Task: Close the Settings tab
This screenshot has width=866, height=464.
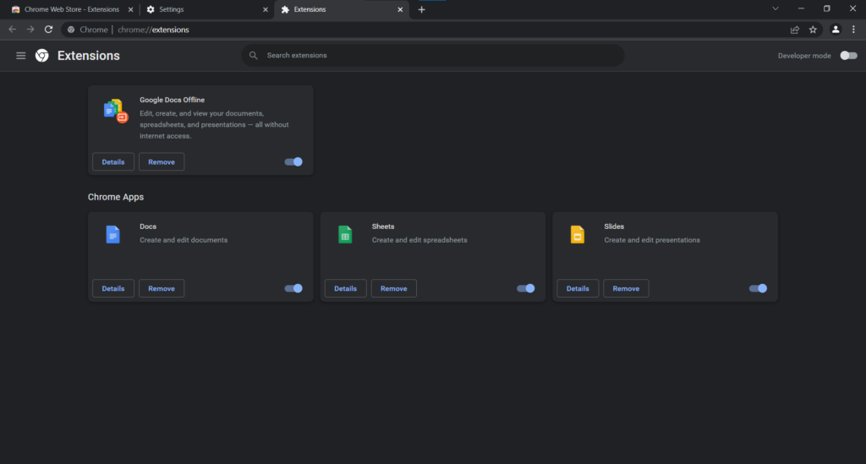Action: [265, 9]
